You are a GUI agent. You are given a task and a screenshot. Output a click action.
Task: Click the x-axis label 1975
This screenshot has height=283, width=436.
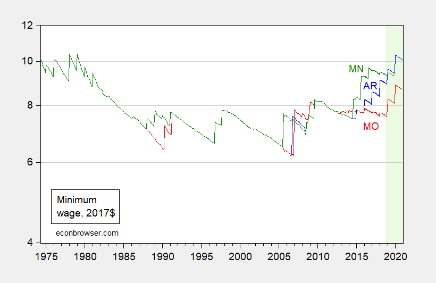tap(46, 256)
